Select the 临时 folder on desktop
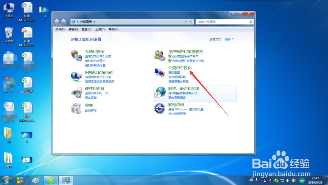The height and width of the screenshot is (185, 328). point(9,160)
